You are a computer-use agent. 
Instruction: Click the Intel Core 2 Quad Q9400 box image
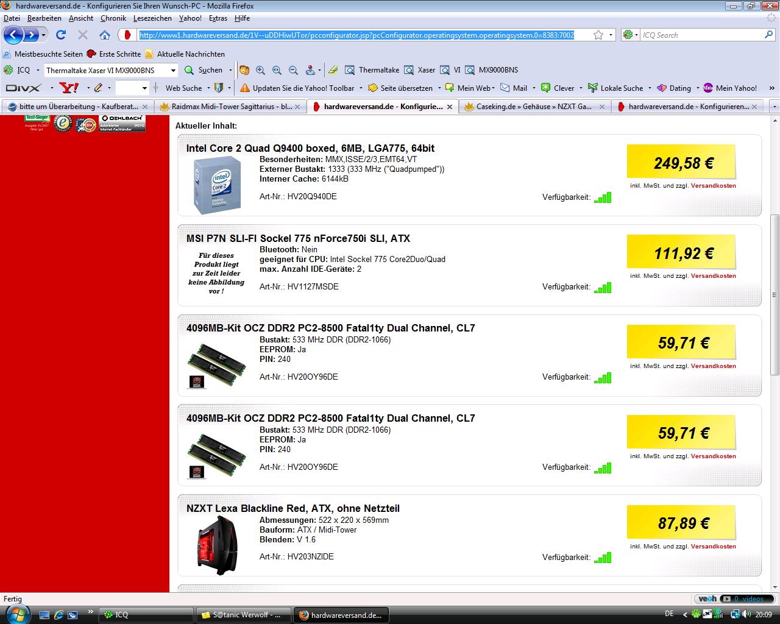(217, 185)
